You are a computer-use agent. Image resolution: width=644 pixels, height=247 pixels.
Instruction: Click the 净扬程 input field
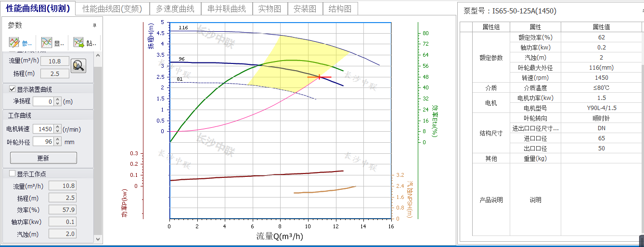tap(44, 101)
